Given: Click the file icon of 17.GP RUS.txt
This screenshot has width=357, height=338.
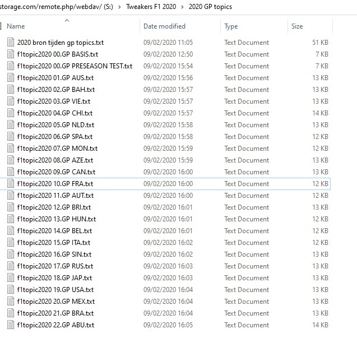Looking at the screenshot, I should (x=11, y=266).
